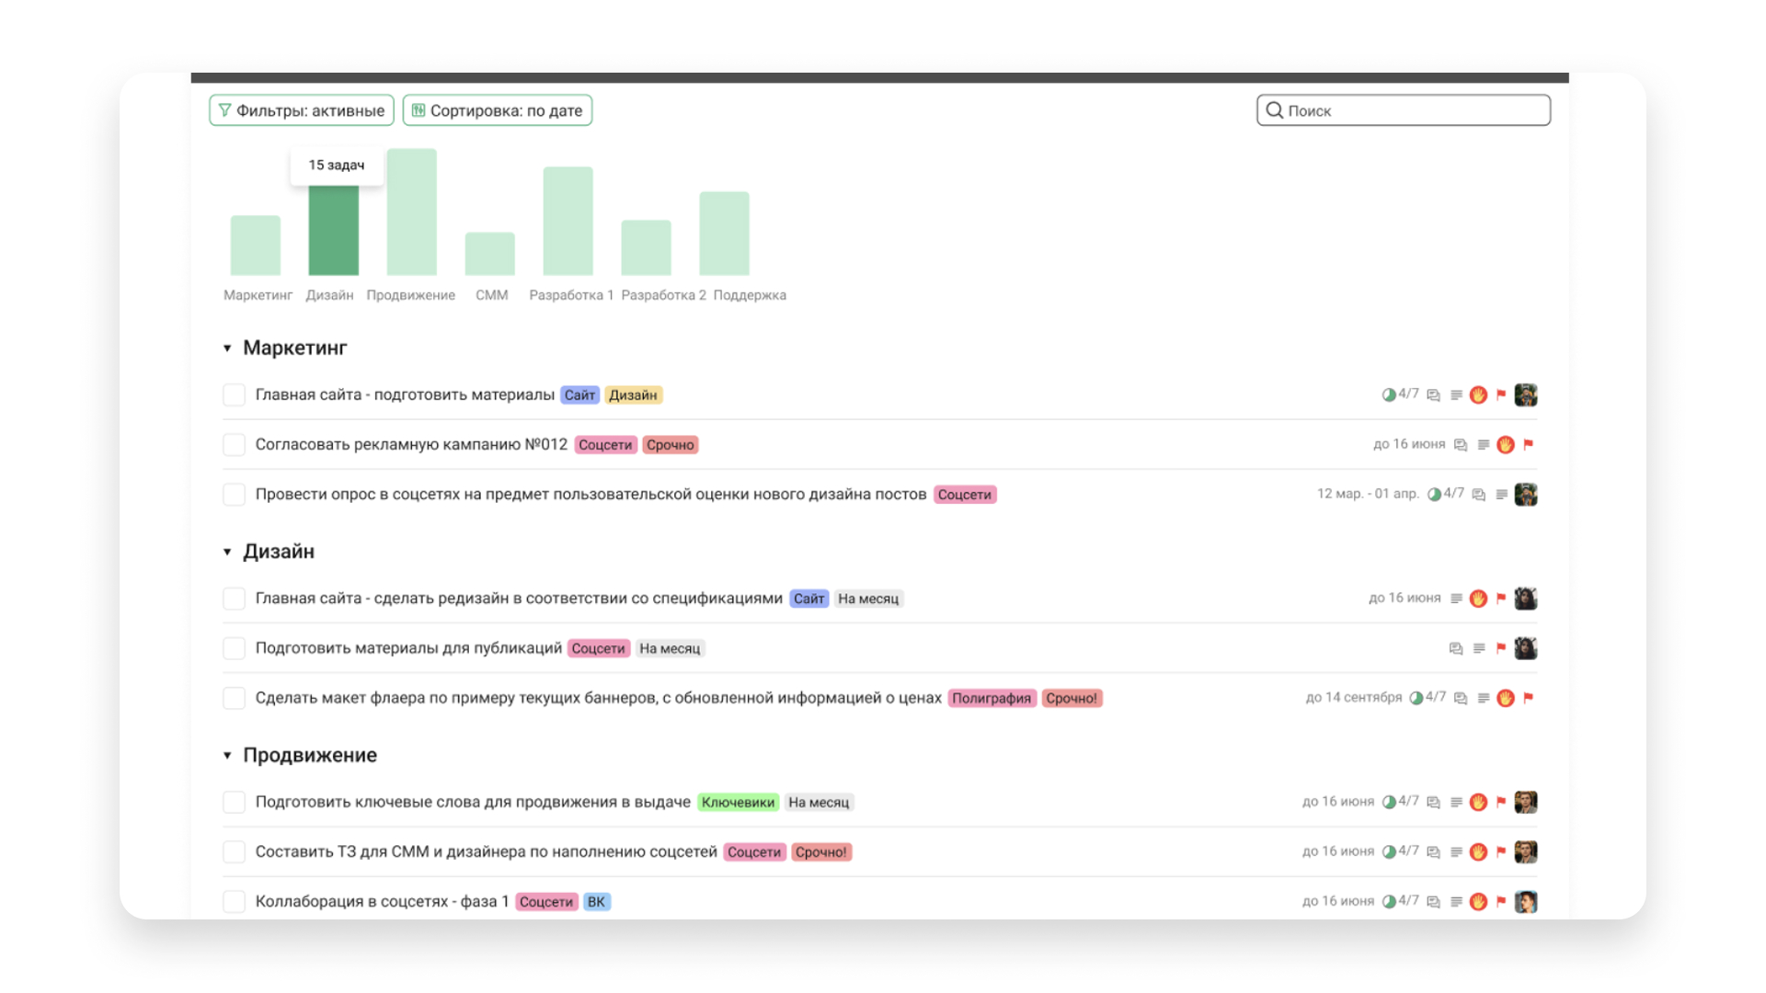Click comments icon on 'Согласовать рекламную кампанию' task
This screenshot has height=993, width=1766.
(1461, 445)
